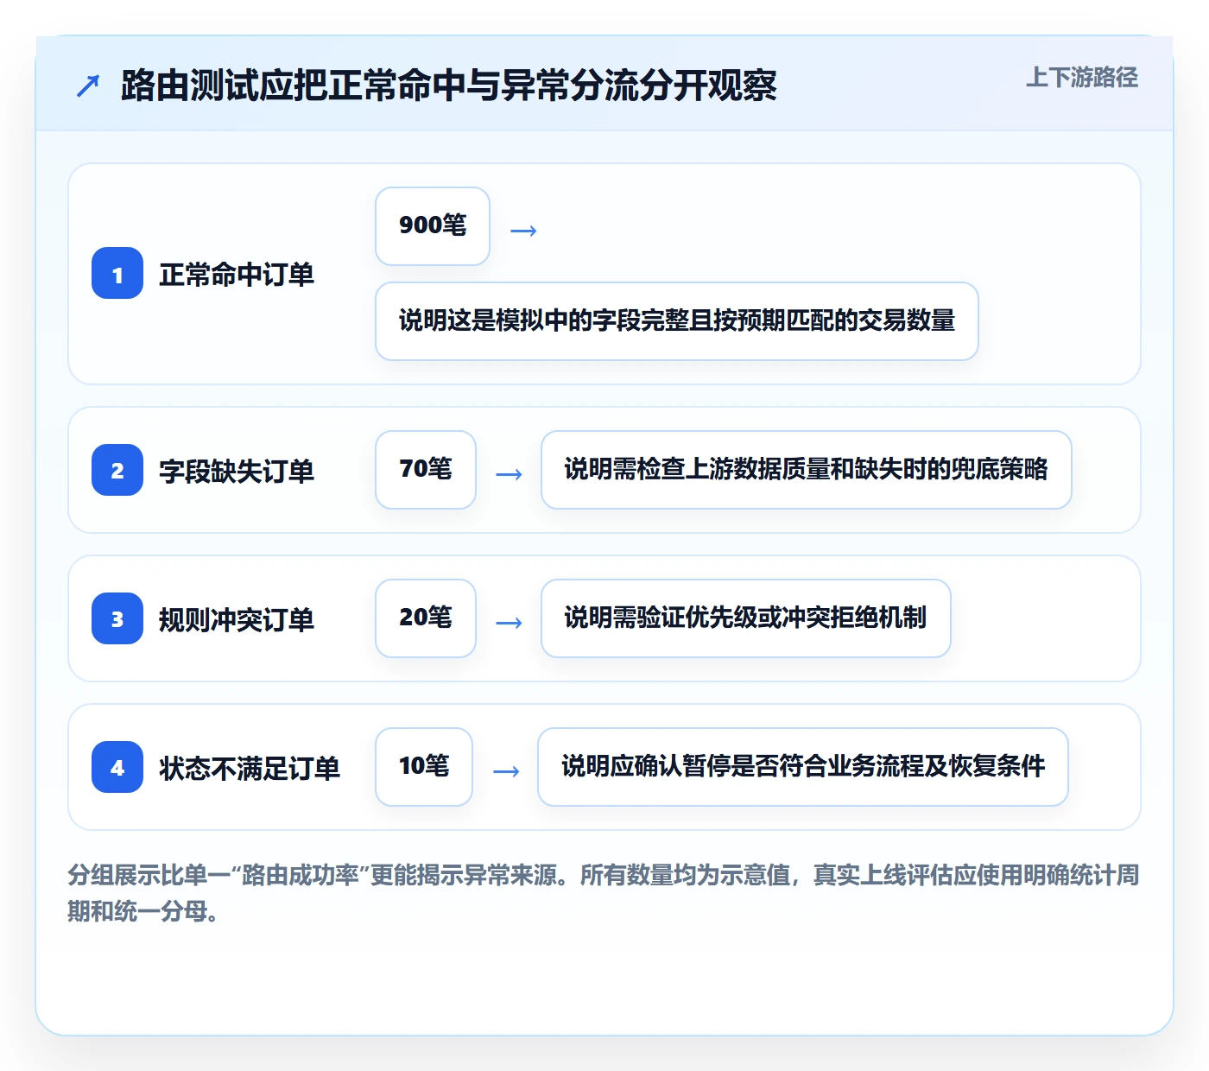Viewport: 1209px width, 1071px height.
Task: Select the 状态不满足订单 label
Action: tap(250, 769)
